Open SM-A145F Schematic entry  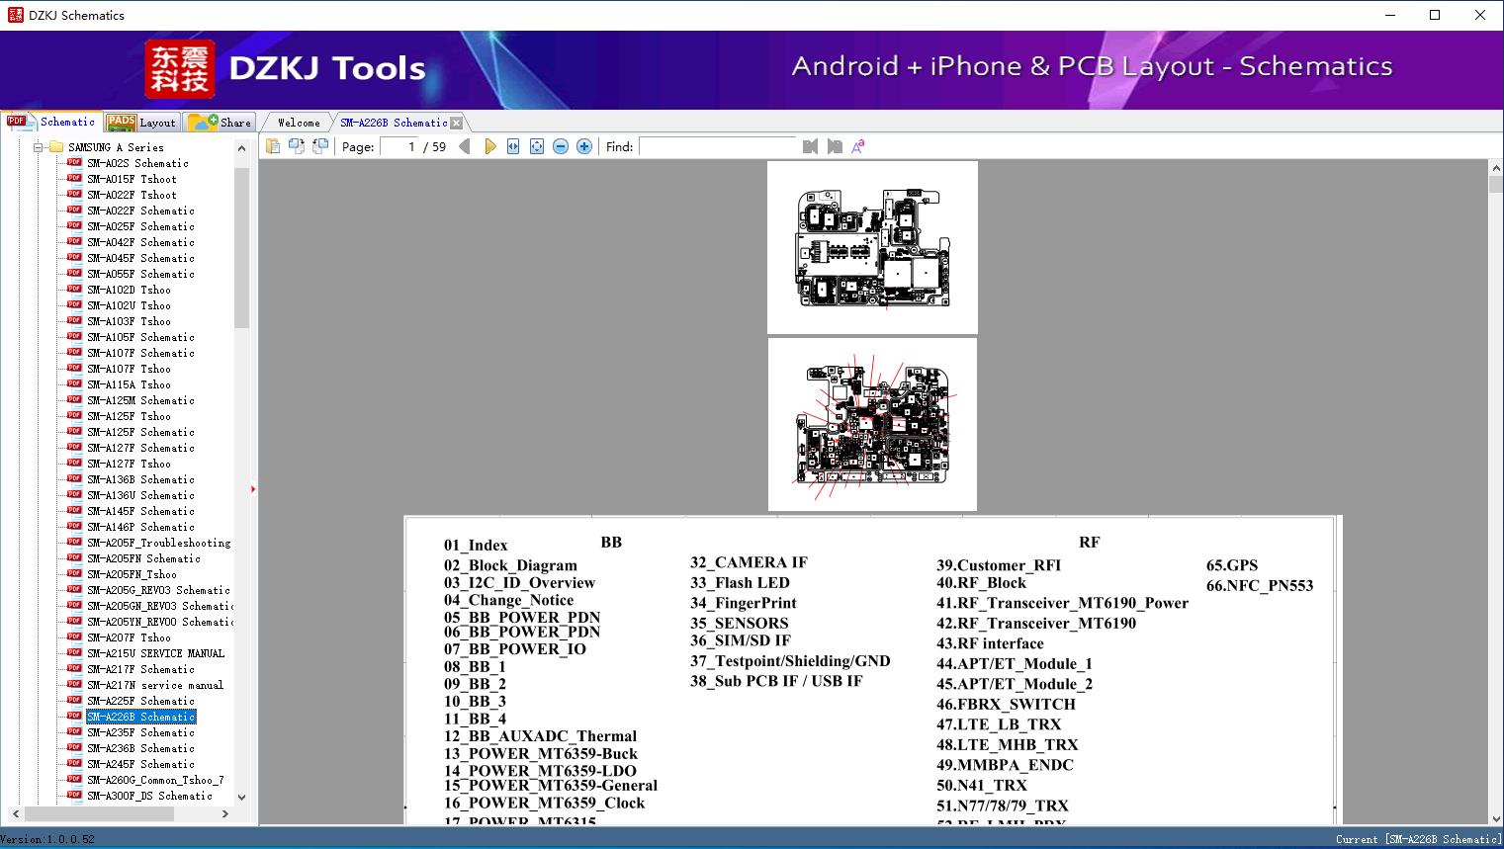tap(140, 511)
